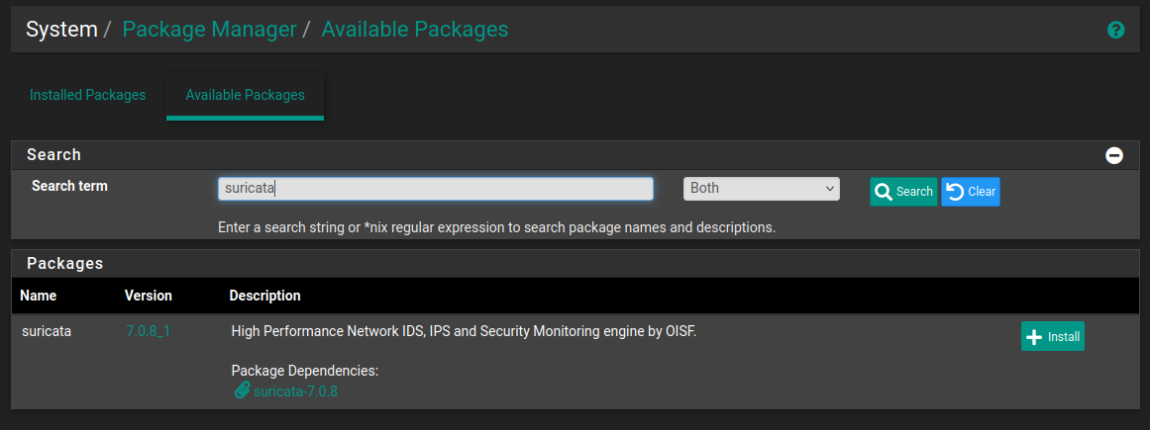Open the 7.0.8_1 version link
The height and width of the screenshot is (430, 1150).
pos(149,332)
